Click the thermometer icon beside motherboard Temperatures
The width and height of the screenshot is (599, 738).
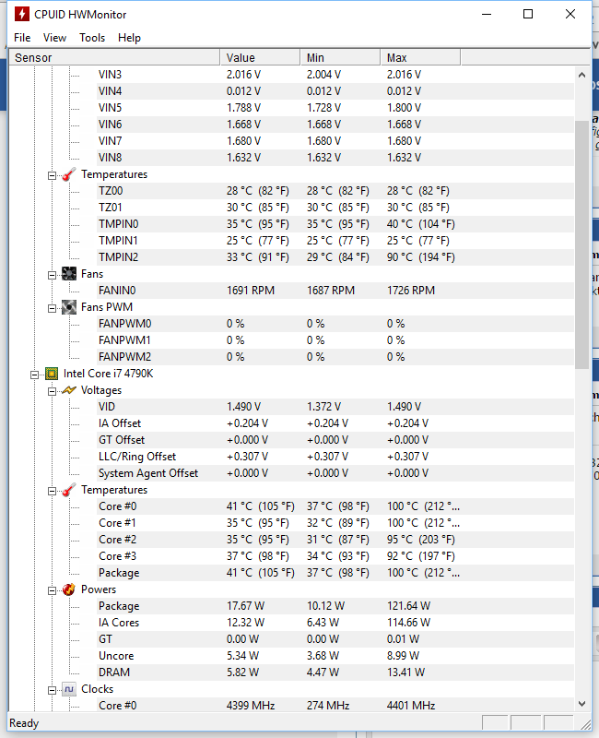click(68, 174)
